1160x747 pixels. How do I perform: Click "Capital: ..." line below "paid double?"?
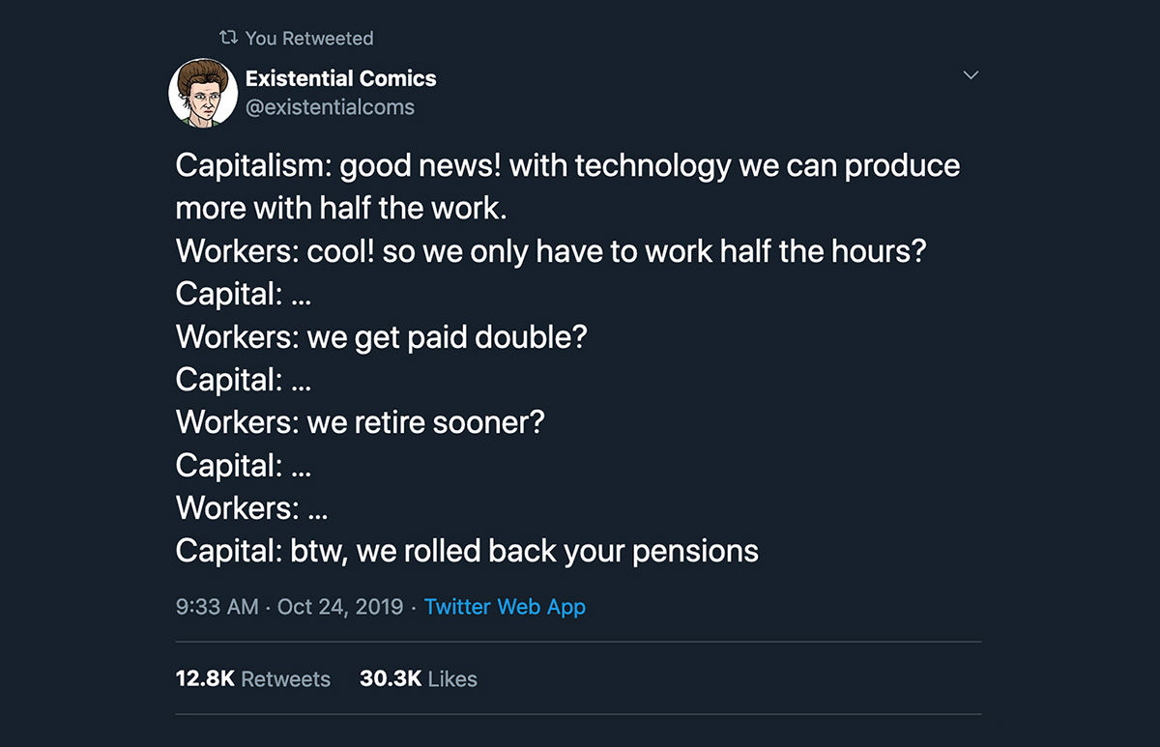click(243, 380)
